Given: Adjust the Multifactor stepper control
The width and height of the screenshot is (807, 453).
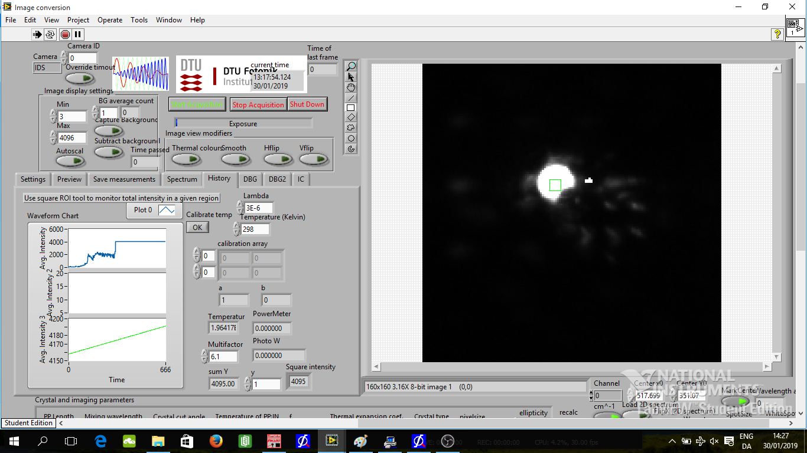Looking at the screenshot, I should point(205,356).
